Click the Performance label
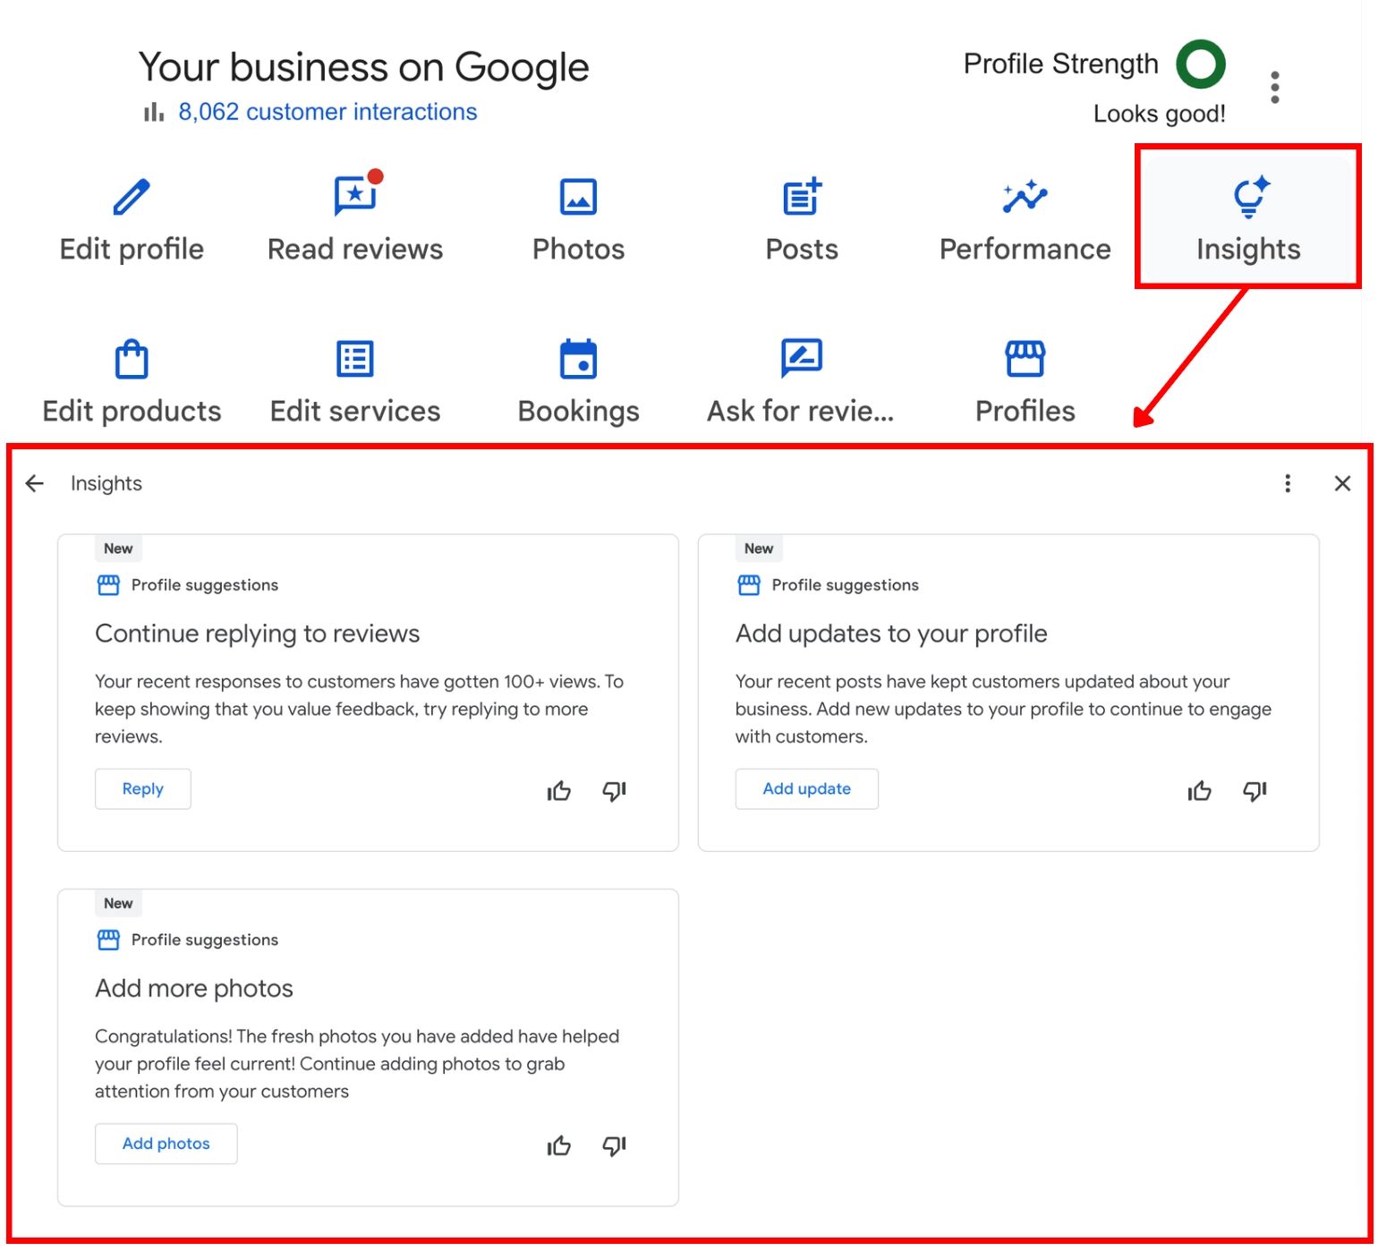Screen dimensions: 1378x1251 tap(1025, 250)
